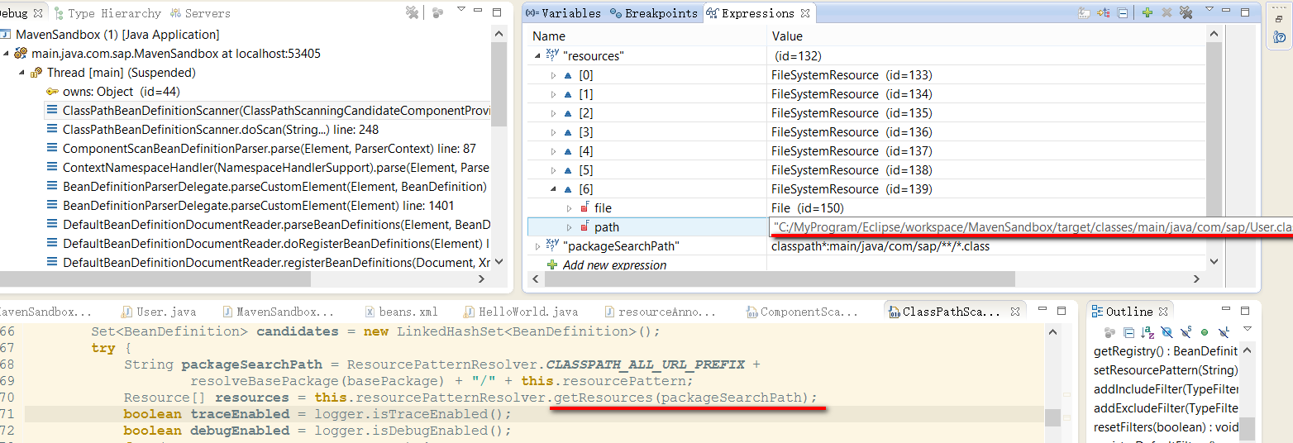Click Remove Selected Expressions grey X icon
Viewport: 1293px width, 443px height.
click(x=1167, y=12)
